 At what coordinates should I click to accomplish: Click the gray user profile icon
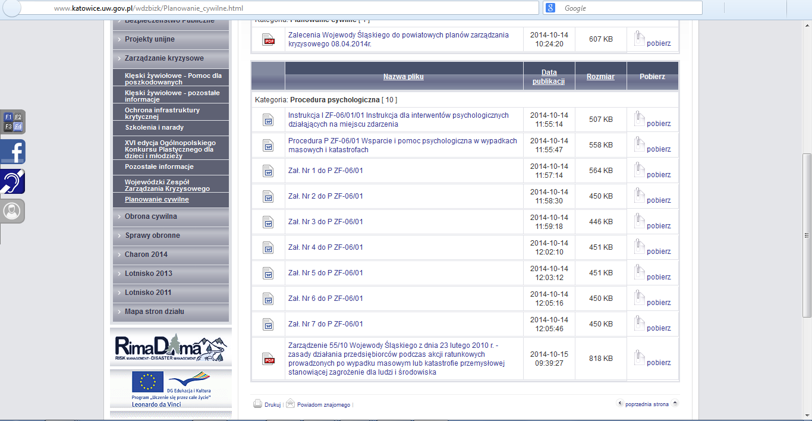pos(12,211)
